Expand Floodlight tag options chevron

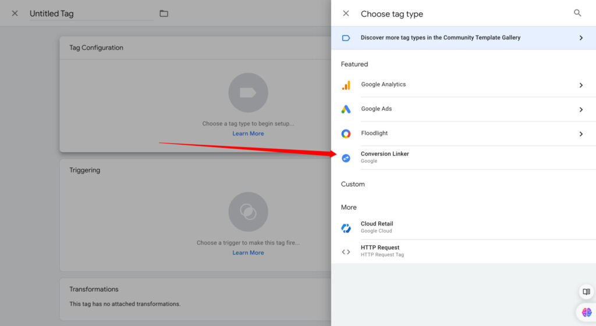coord(580,134)
